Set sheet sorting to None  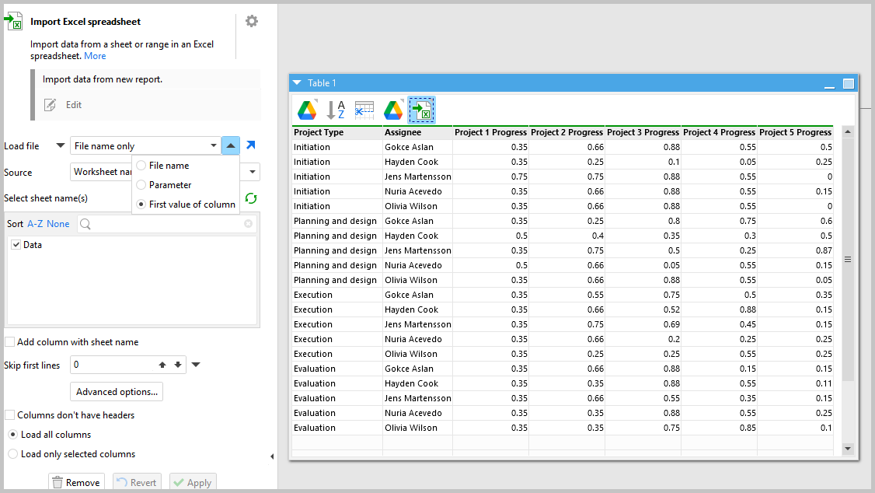point(58,224)
